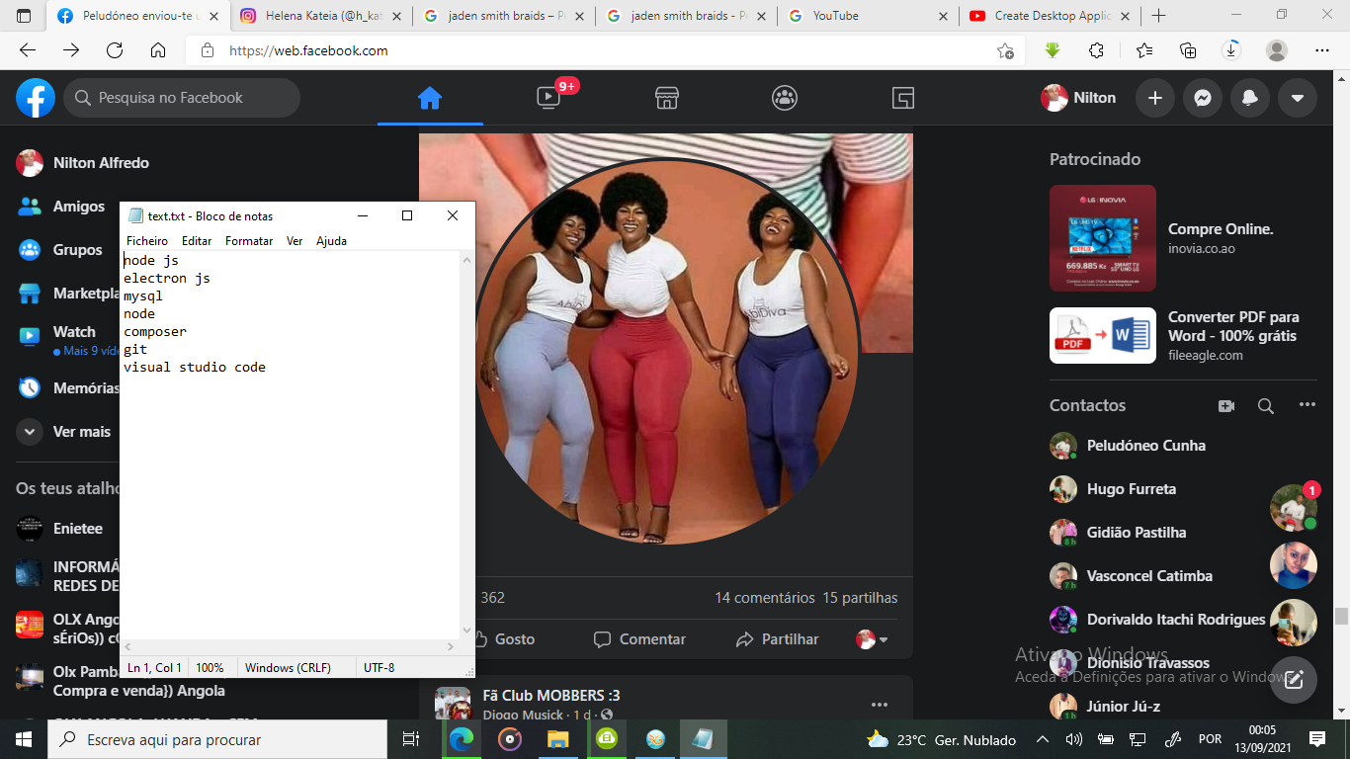This screenshot has width=1350, height=759.
Task: Expand Ver mais in left sidebar
Action: click(x=81, y=432)
